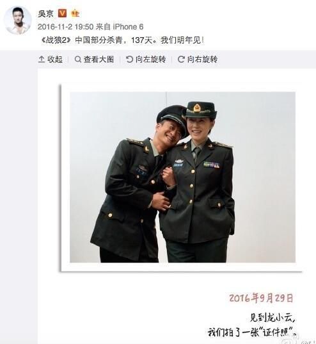Click the counterclockwise rotate icon

click(x=129, y=59)
